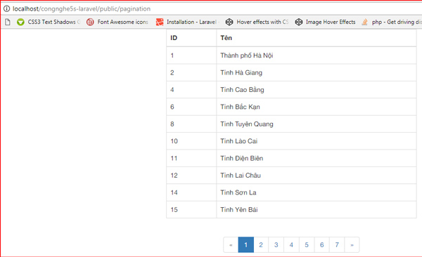Open Hover effects with CSS bookmark

pos(257,22)
